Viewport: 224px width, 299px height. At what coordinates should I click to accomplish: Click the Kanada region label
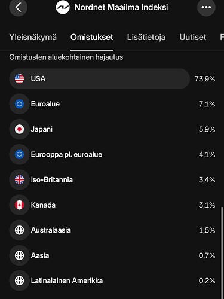click(43, 205)
